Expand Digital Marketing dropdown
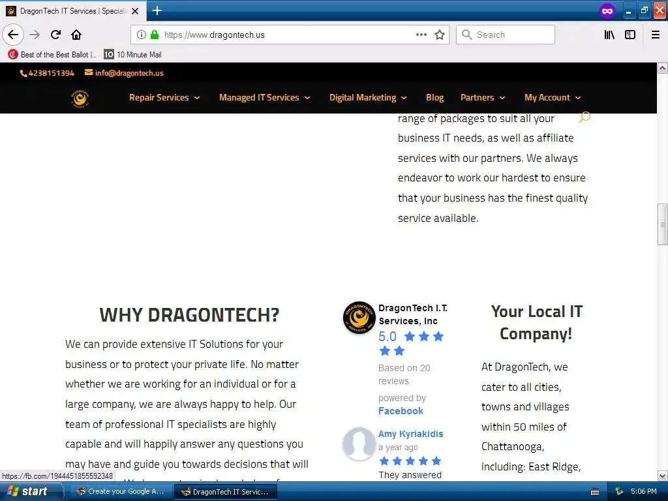This screenshot has width=668, height=501. pos(368,98)
